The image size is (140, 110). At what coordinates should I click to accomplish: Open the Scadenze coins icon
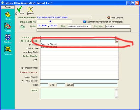(8, 49)
